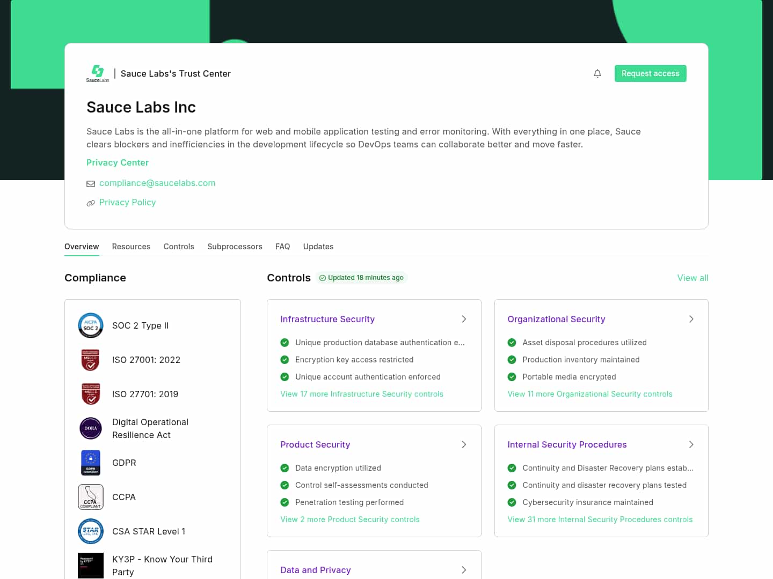Click the checkmark icon in Updated badge

(323, 278)
